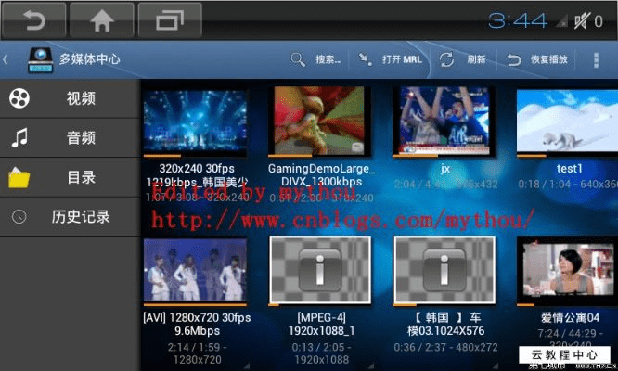Go to the home screen
Image resolution: width=618 pixels, height=371 pixels.
pos(102,20)
